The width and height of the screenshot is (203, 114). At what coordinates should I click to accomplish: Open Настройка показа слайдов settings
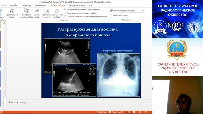[26, 13]
